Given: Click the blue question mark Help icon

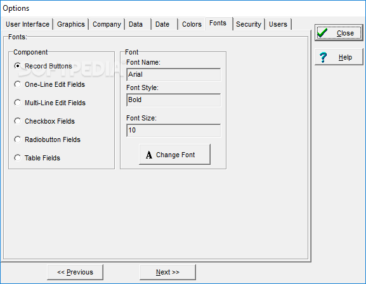Looking at the screenshot, I should point(324,57).
